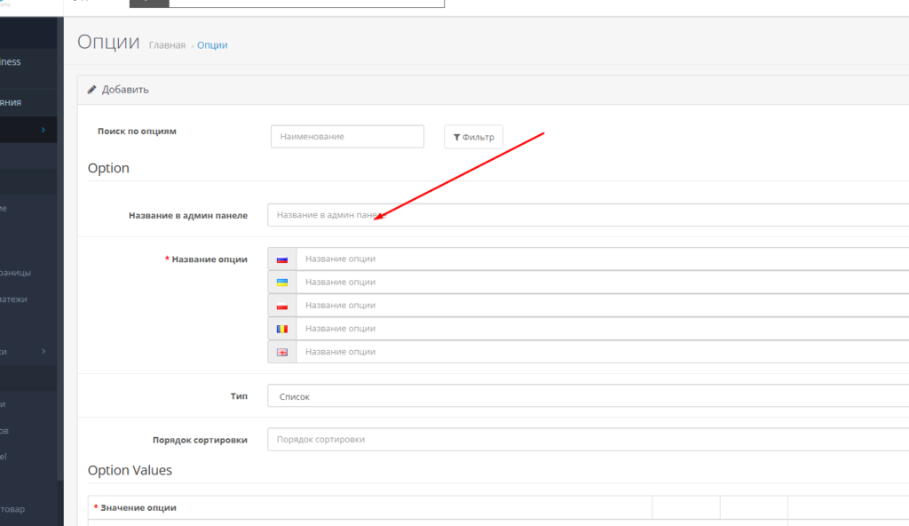Click the Romanian flag icon
This screenshot has width=909, height=526.
pos(282,329)
